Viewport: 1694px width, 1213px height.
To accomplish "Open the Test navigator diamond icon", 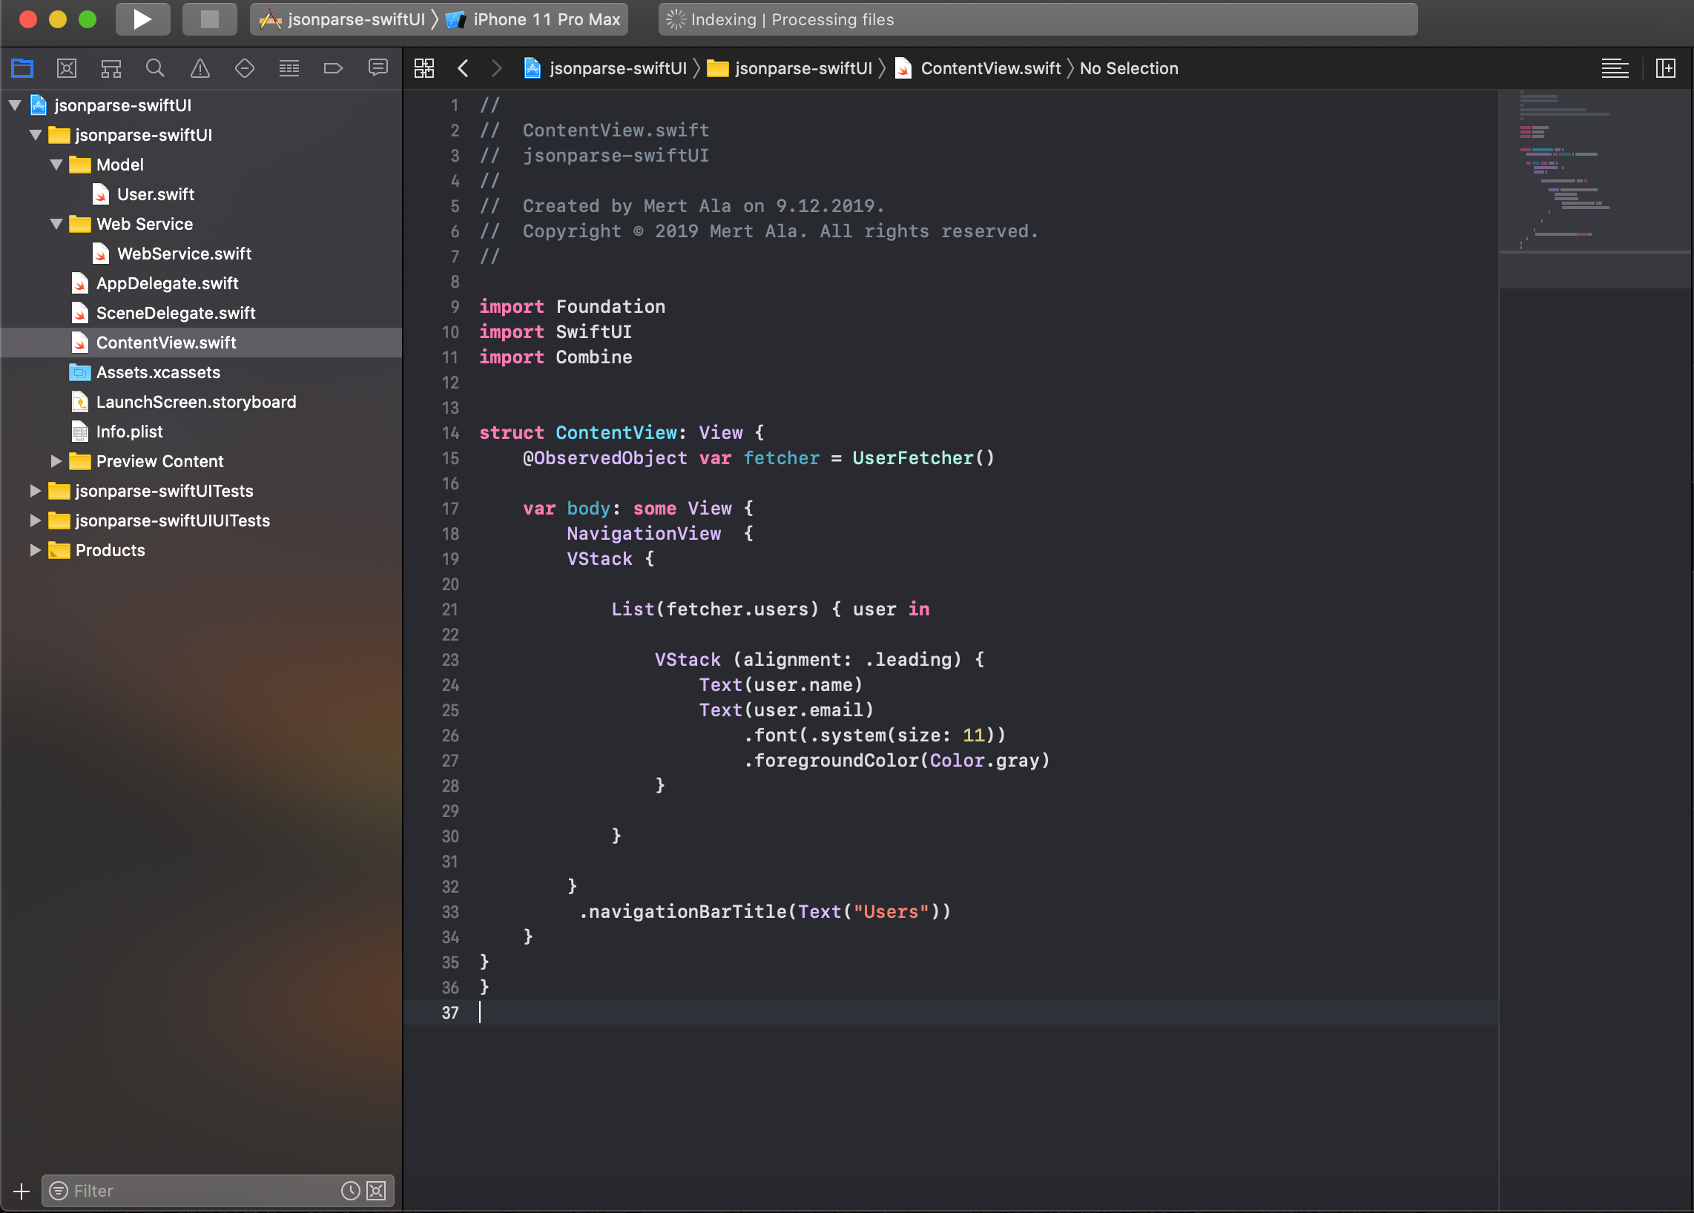I will [244, 69].
